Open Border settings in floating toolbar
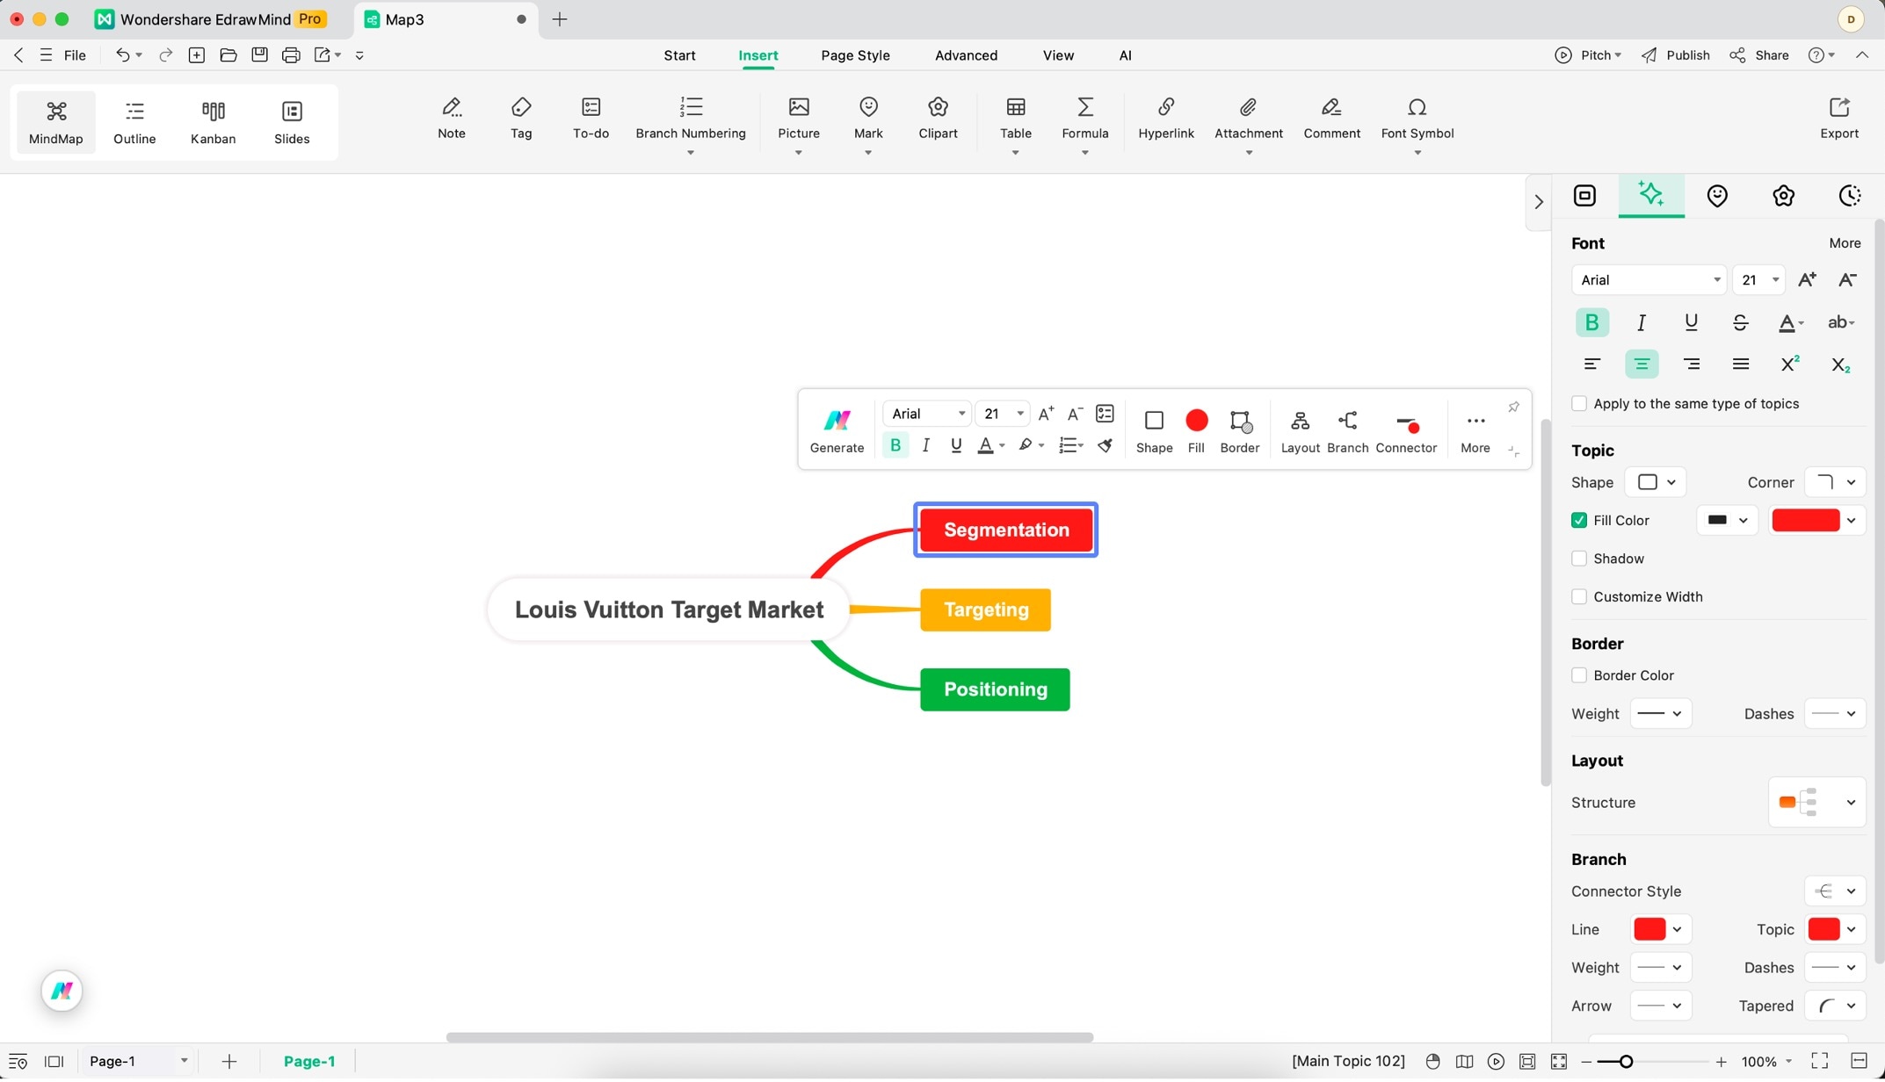 coord(1240,430)
